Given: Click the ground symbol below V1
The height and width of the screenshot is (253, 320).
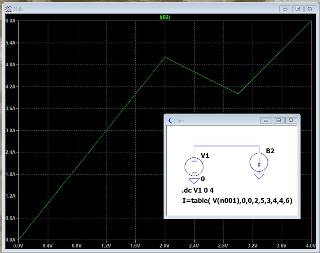Looking at the screenshot, I should click(x=194, y=181).
